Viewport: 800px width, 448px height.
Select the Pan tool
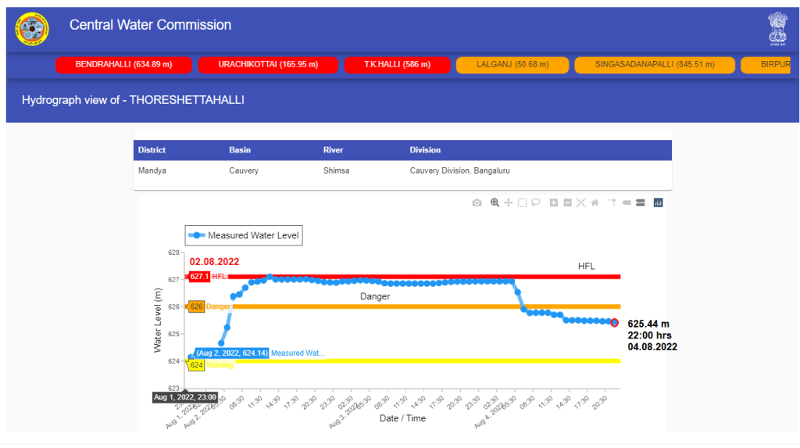509,202
